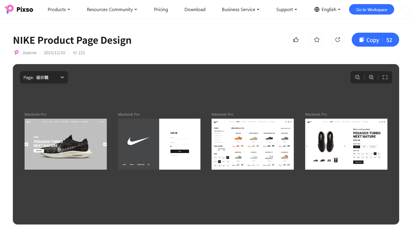412x230 pixels.
Task: Expand the Resources Community menu
Action: coord(112,9)
